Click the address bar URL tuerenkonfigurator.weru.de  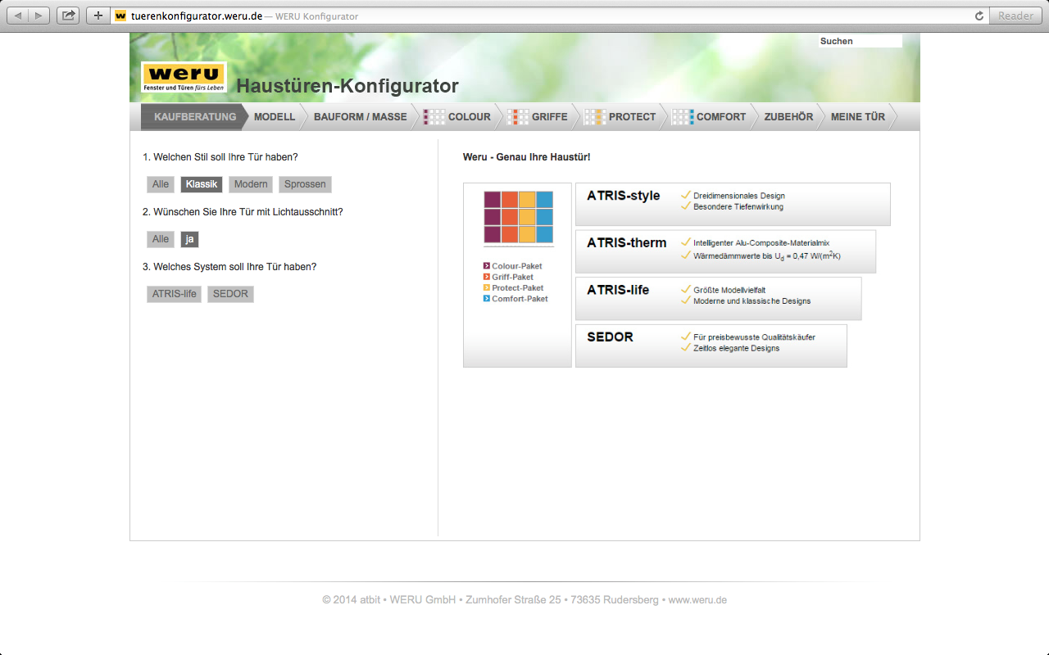tap(197, 16)
